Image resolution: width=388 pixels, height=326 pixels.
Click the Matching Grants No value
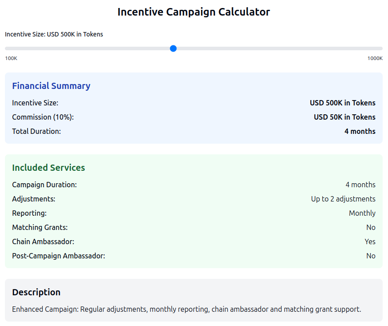[371, 227]
